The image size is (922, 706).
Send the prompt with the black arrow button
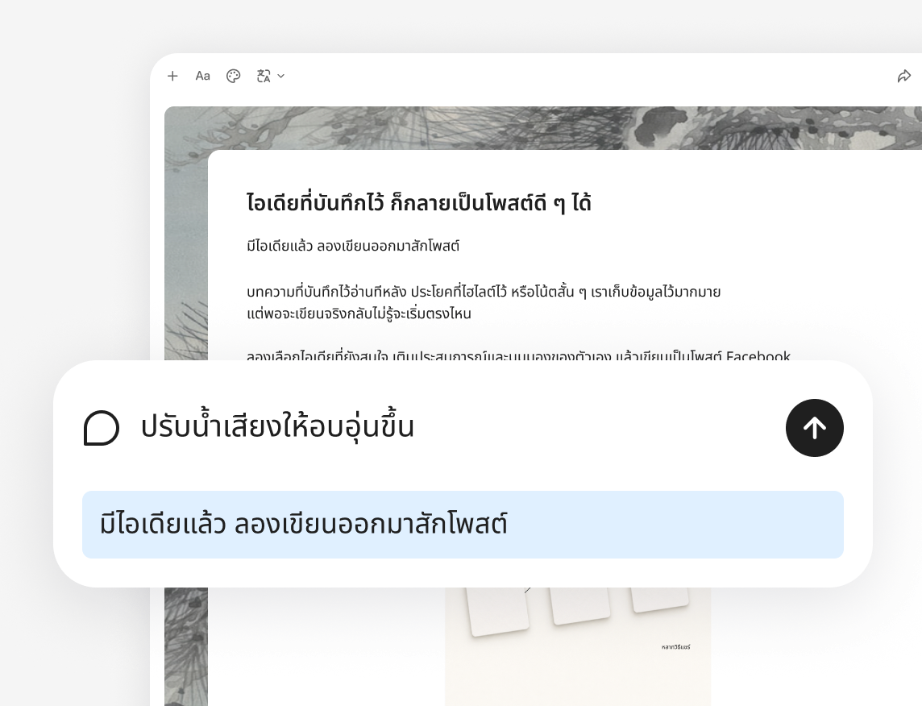814,428
